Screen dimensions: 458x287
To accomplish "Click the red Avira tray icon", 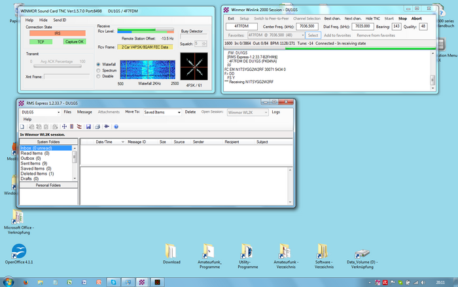I will point(385,282).
